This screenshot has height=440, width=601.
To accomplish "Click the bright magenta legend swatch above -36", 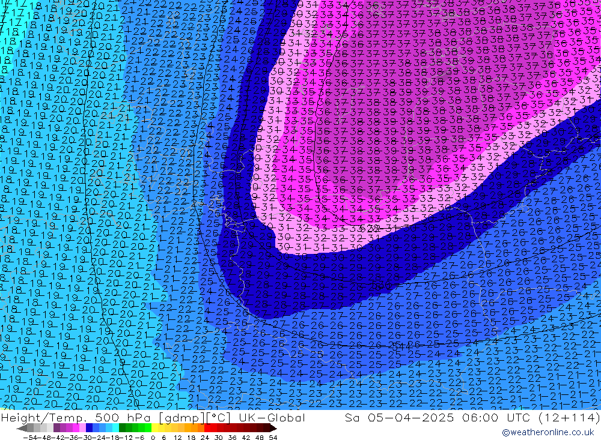I will point(76,428).
